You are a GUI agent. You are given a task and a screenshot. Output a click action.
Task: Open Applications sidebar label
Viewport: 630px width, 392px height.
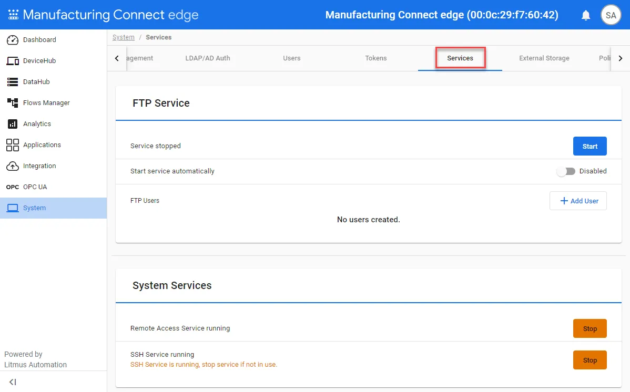pyautogui.click(x=42, y=145)
